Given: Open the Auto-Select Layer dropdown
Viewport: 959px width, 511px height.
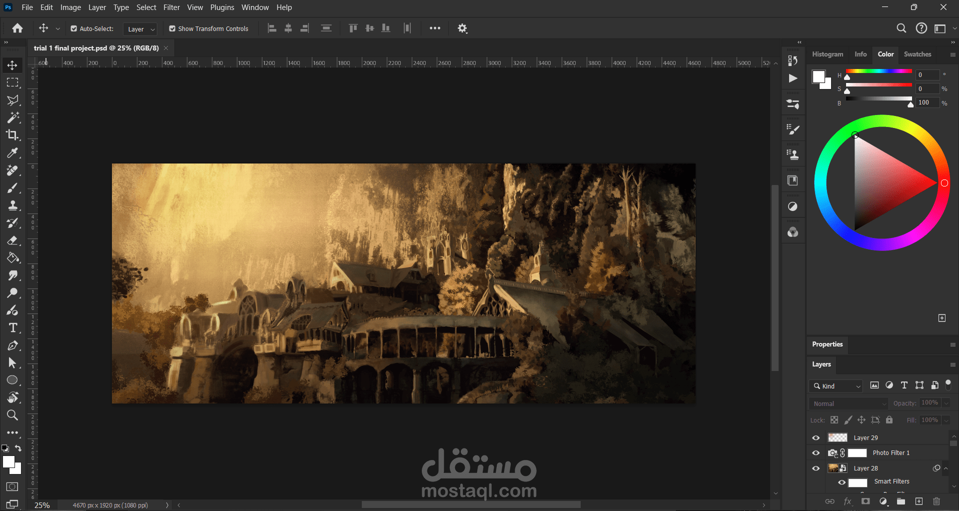Looking at the screenshot, I should [140, 29].
